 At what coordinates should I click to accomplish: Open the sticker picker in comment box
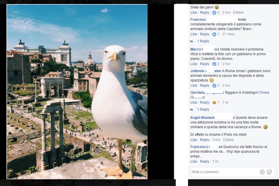click(269, 172)
